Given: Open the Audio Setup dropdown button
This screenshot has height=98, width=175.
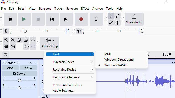Looking at the screenshot, I should (x=50, y=43).
